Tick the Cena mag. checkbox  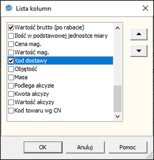(11, 44)
